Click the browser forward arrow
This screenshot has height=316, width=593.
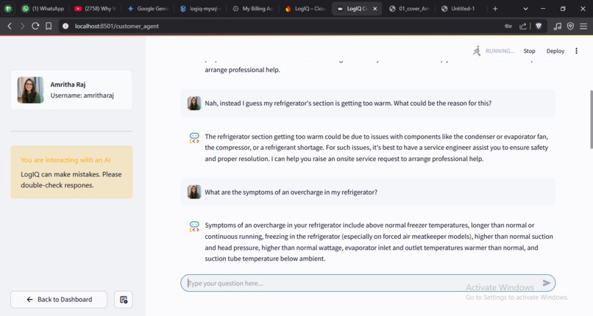pos(22,26)
